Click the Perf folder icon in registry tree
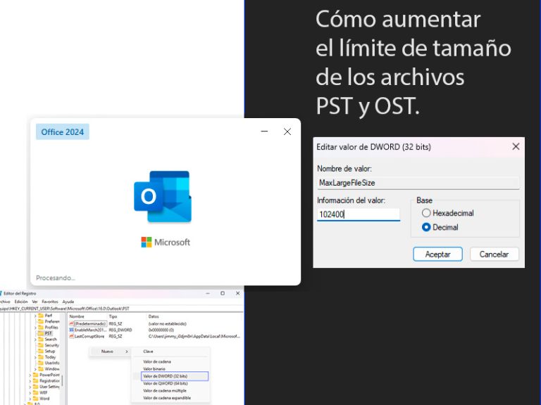The height and width of the screenshot is (405, 541). [x=41, y=316]
